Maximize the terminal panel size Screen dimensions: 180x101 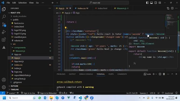(172, 74)
